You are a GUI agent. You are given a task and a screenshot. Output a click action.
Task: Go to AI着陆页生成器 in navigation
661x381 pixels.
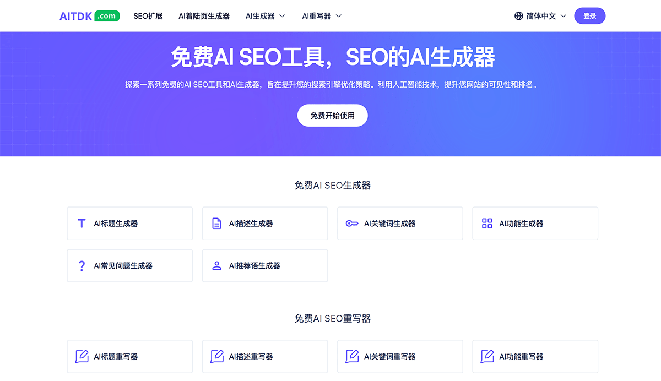(x=204, y=16)
